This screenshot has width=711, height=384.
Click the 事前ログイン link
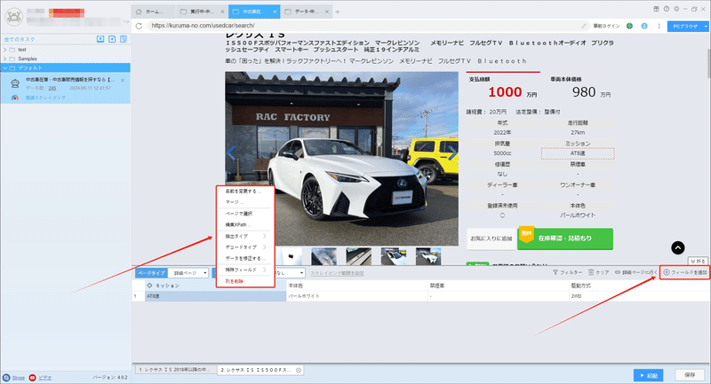pyautogui.click(x=606, y=26)
